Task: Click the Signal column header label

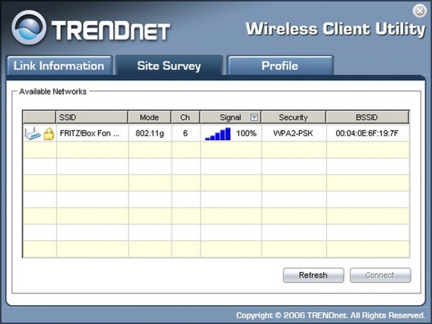Action: pyautogui.click(x=231, y=117)
